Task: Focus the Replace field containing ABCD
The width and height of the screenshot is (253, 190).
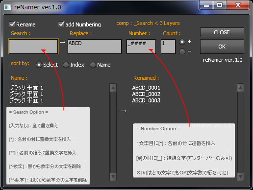Action: (95, 47)
